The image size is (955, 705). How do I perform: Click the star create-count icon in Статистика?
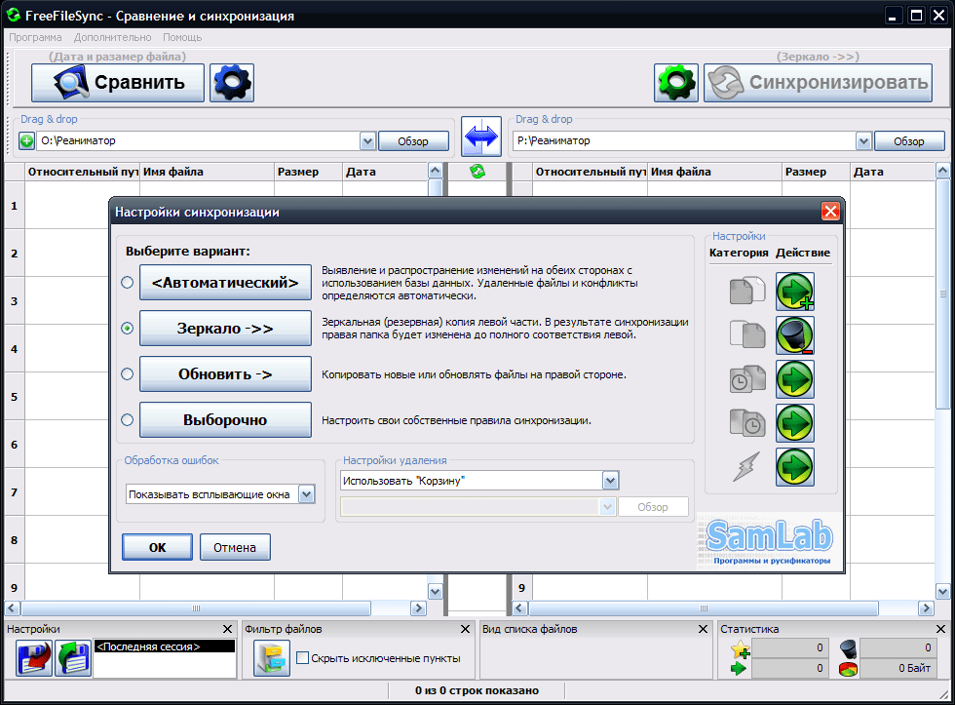(740, 649)
